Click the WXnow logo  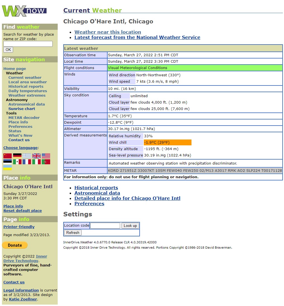pos(24,11)
